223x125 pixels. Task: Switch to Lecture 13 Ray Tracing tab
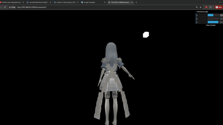point(66,2)
